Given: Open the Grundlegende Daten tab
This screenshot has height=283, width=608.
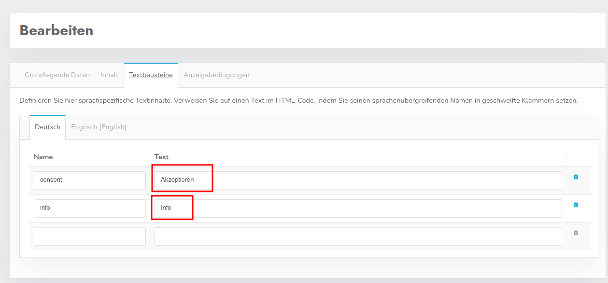Looking at the screenshot, I should (x=57, y=75).
